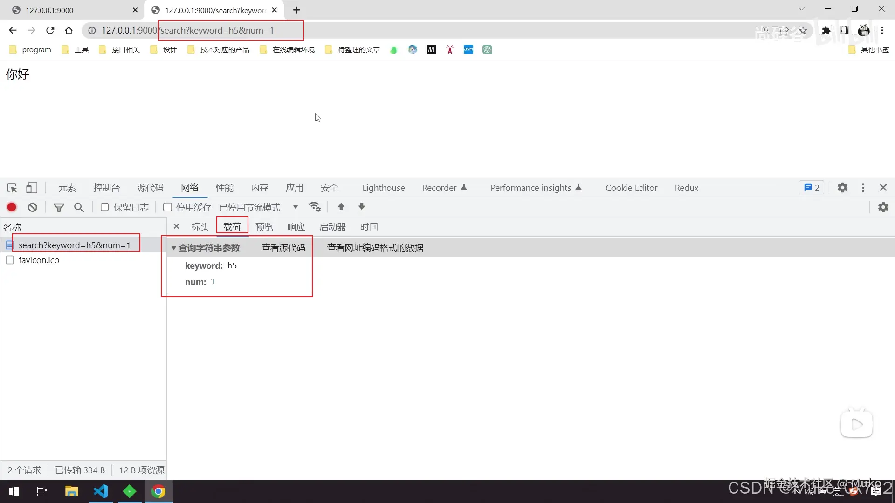
Task: Click 查看网址编码格式的数据 link
Action: [x=375, y=248]
